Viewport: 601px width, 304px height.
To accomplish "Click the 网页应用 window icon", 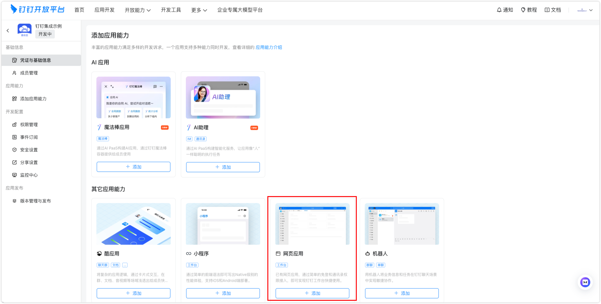I will [x=278, y=254].
